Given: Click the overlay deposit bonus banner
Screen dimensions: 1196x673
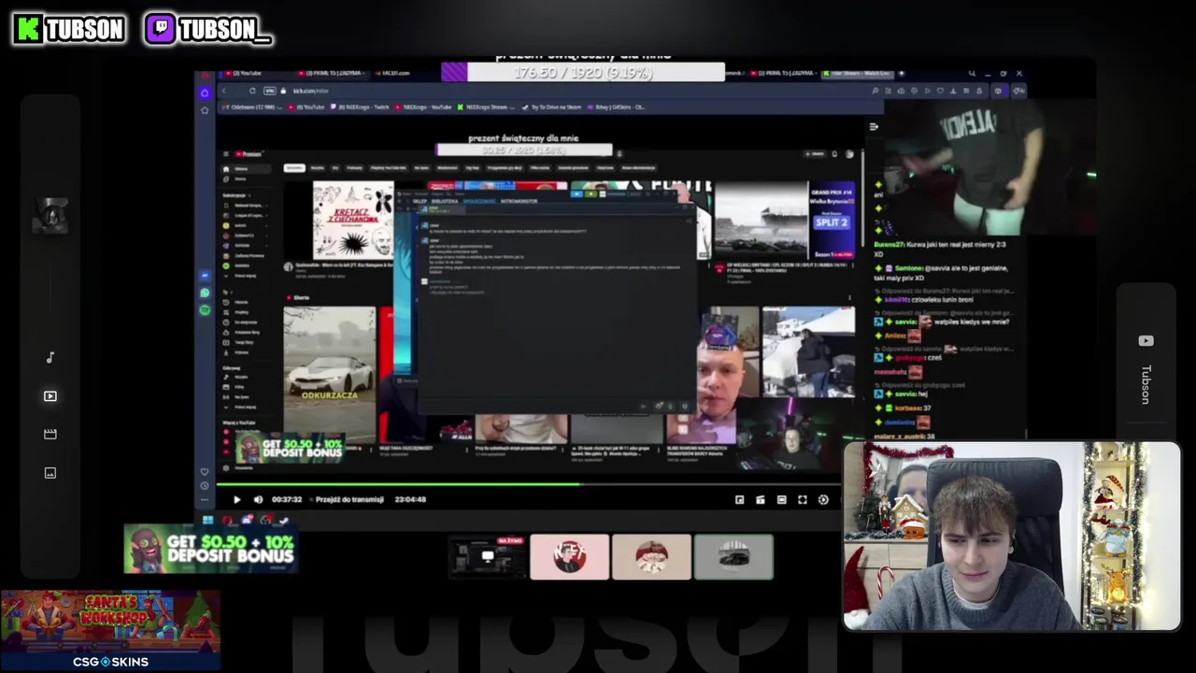Looking at the screenshot, I should point(211,549).
